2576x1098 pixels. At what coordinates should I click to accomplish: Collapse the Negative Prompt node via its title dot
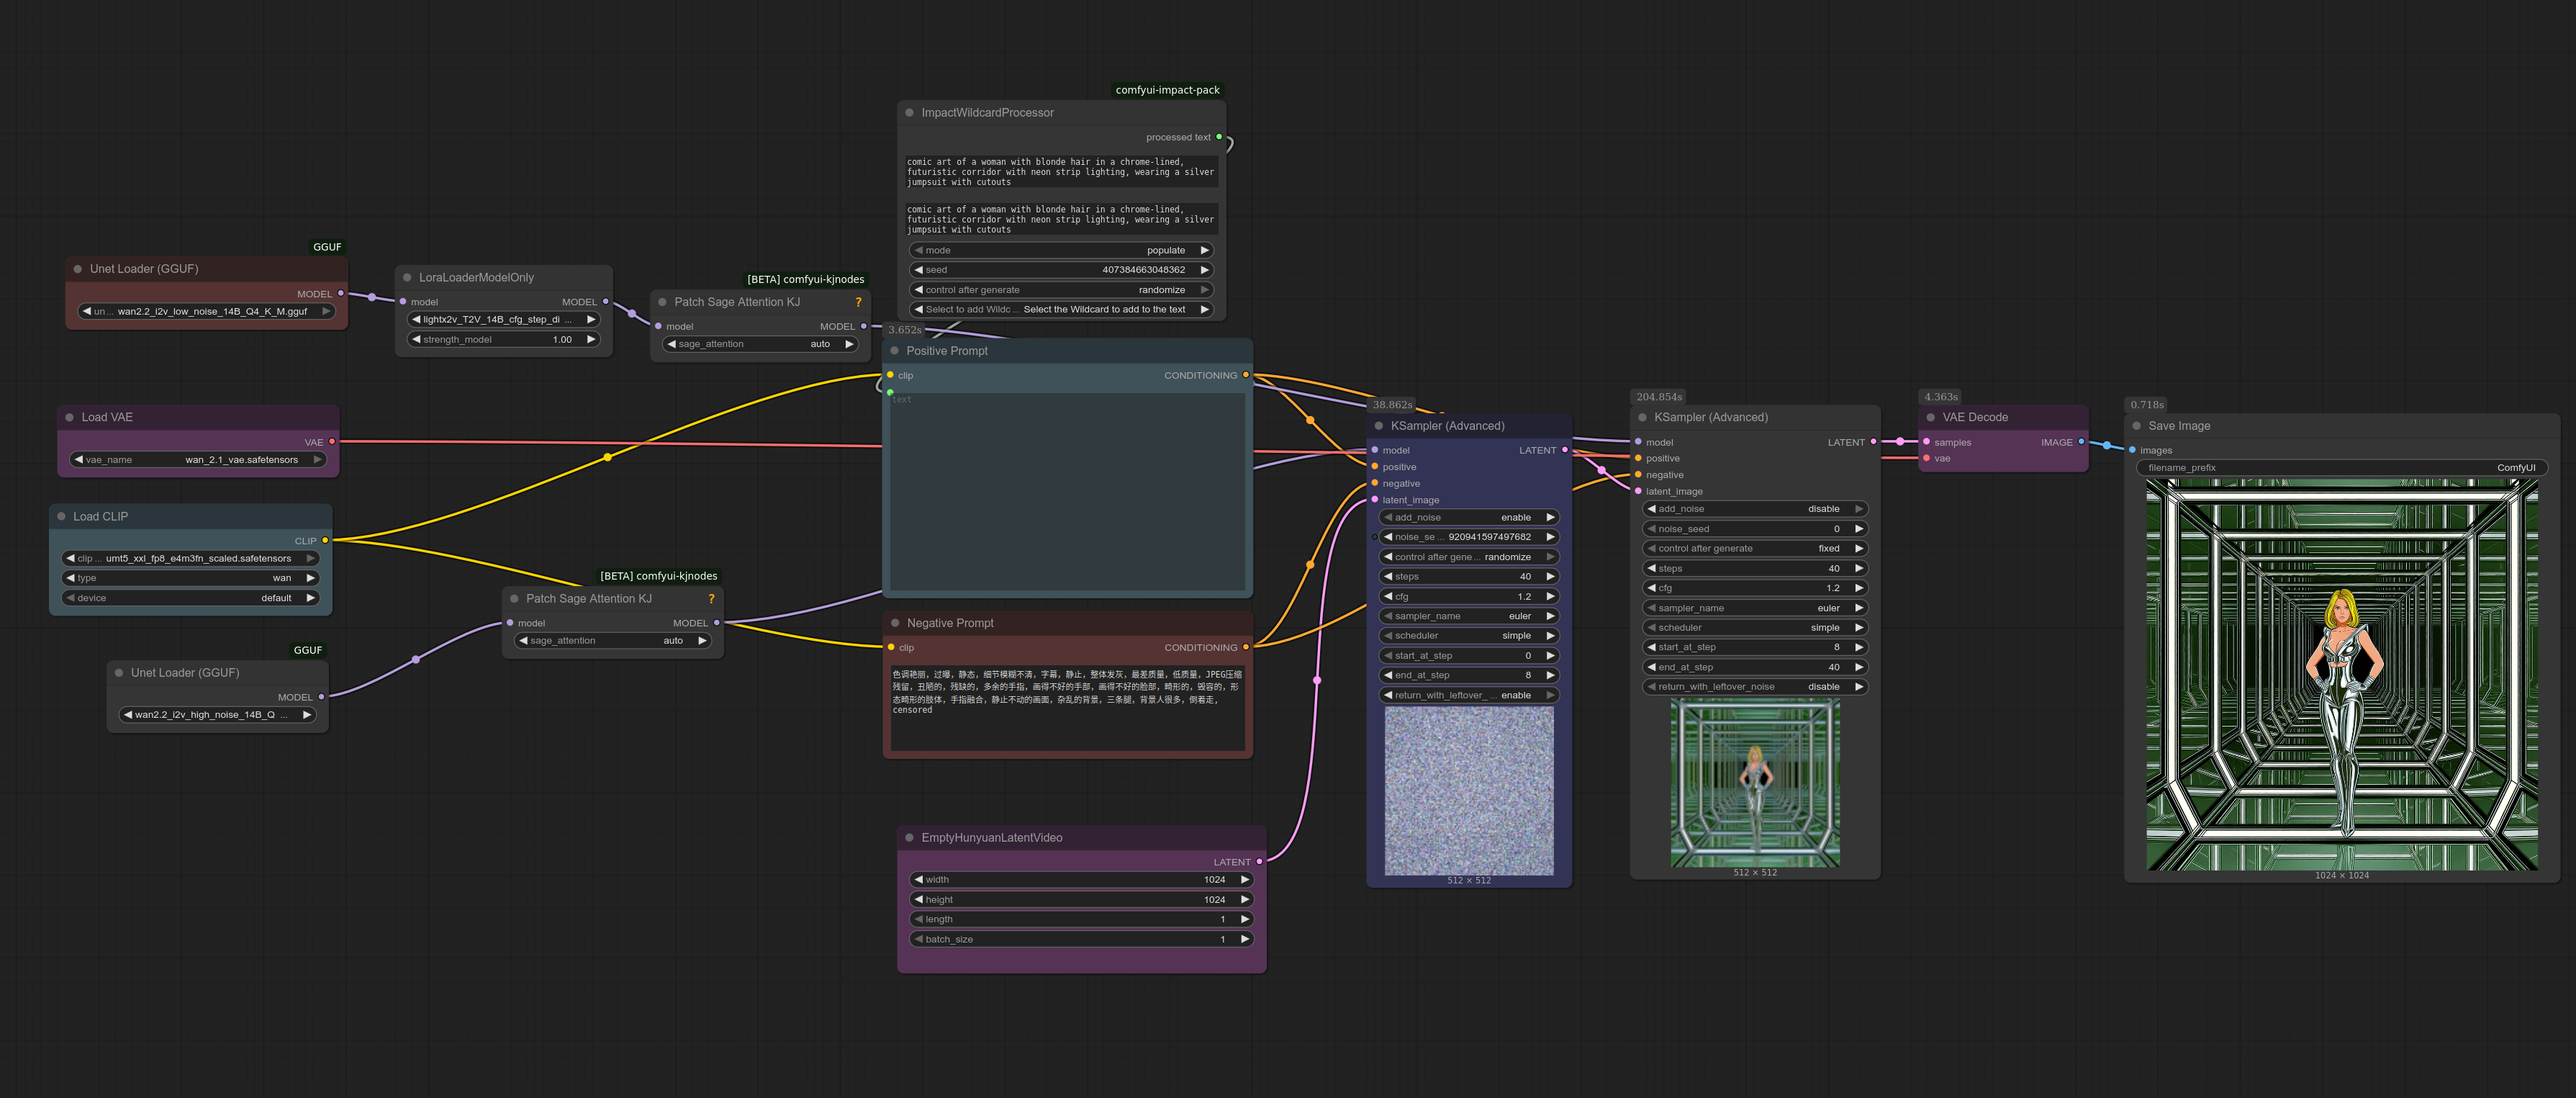pos(895,623)
